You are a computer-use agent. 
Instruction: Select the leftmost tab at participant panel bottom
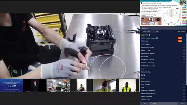(x=145, y=104)
